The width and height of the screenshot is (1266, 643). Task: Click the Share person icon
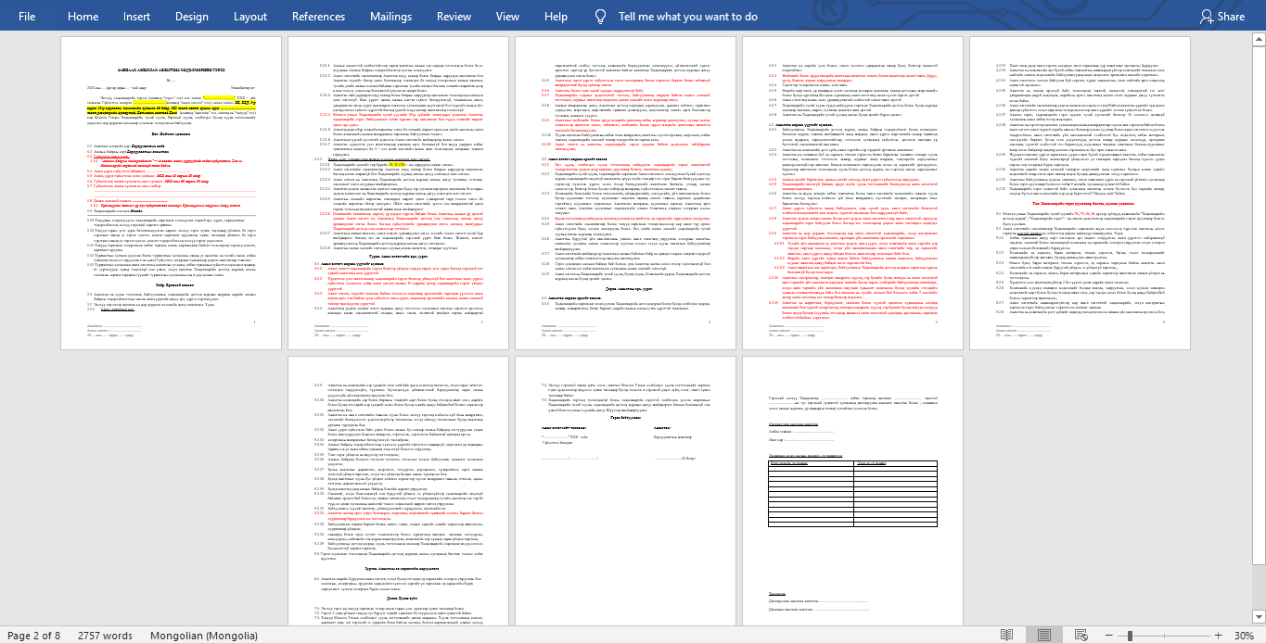point(1206,16)
